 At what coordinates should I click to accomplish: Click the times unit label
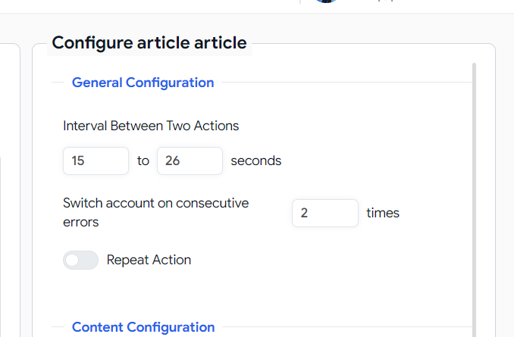point(383,213)
